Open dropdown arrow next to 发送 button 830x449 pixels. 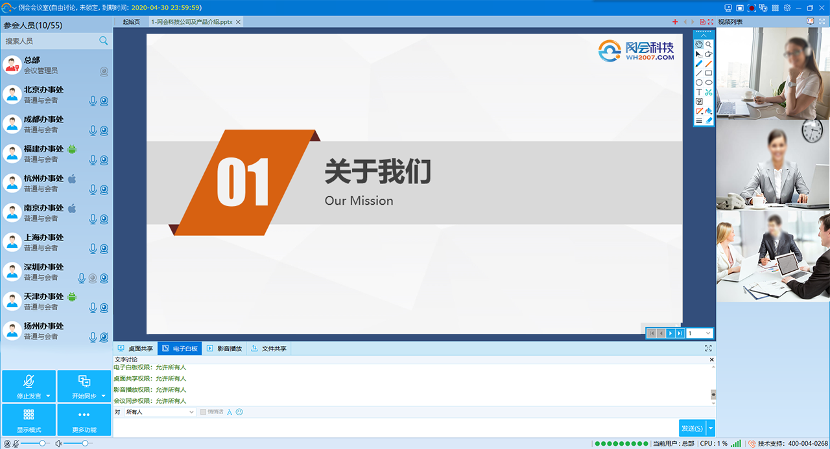(x=711, y=428)
